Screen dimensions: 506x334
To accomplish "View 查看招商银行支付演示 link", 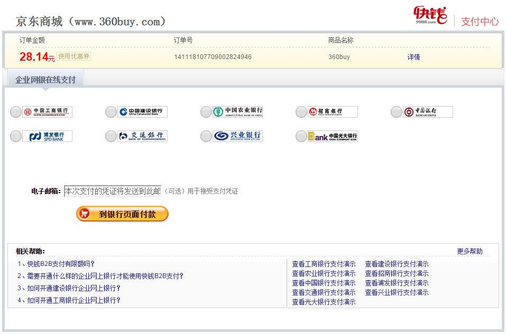I will point(397,273).
